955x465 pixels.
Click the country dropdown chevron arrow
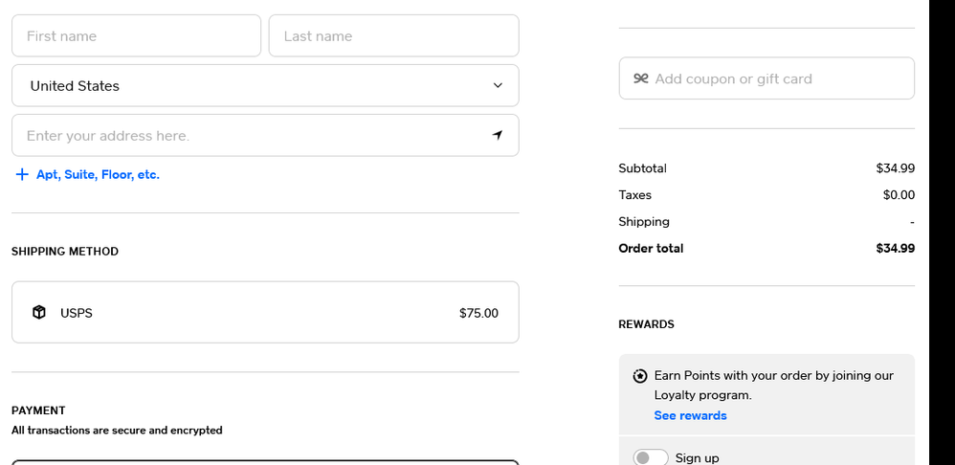click(x=498, y=85)
